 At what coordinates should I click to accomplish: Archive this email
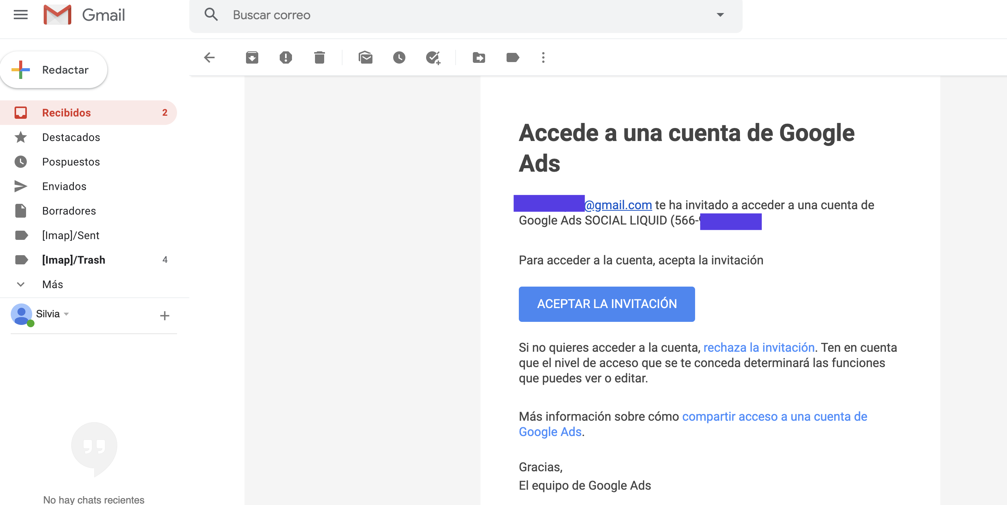pyautogui.click(x=252, y=57)
